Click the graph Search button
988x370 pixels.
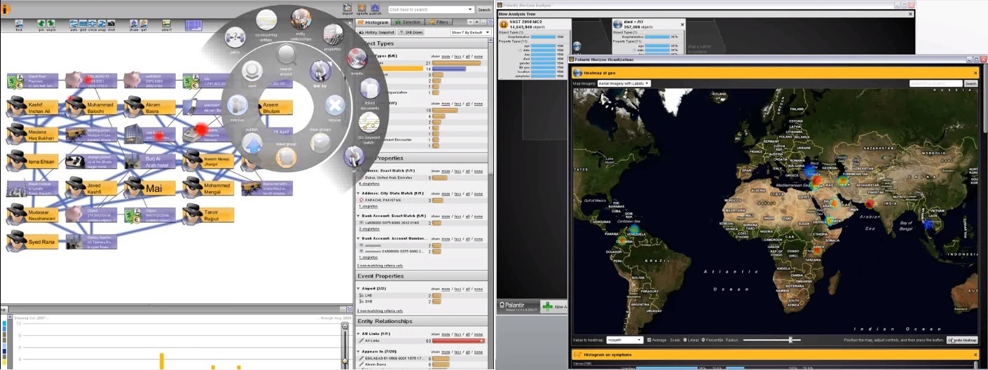point(484,10)
